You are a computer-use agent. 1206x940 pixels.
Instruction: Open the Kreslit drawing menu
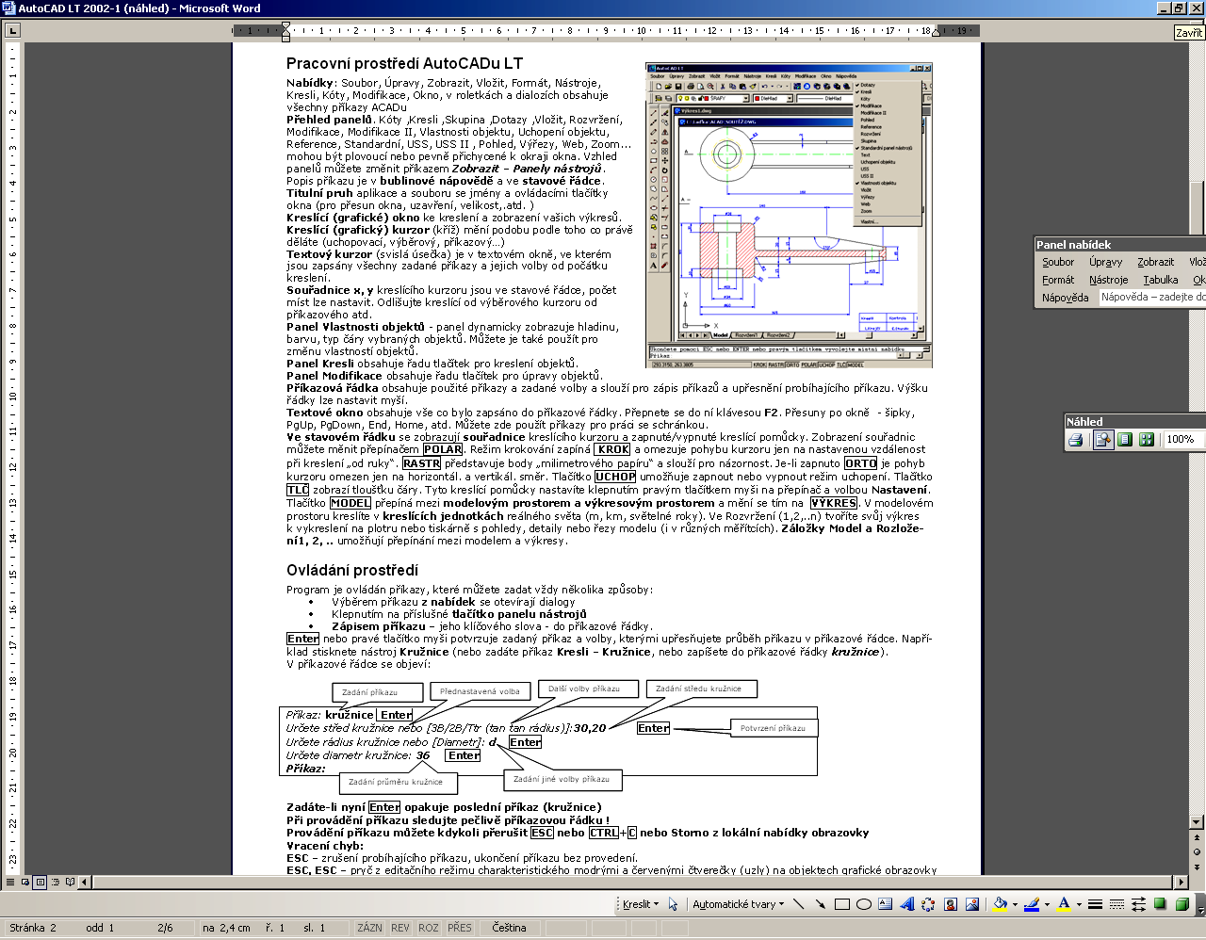point(641,904)
